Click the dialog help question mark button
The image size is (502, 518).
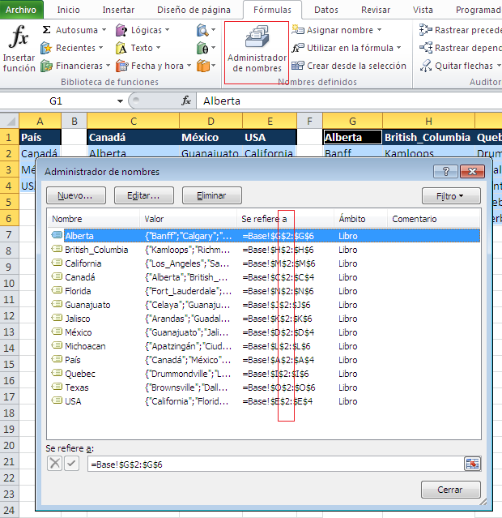click(445, 171)
